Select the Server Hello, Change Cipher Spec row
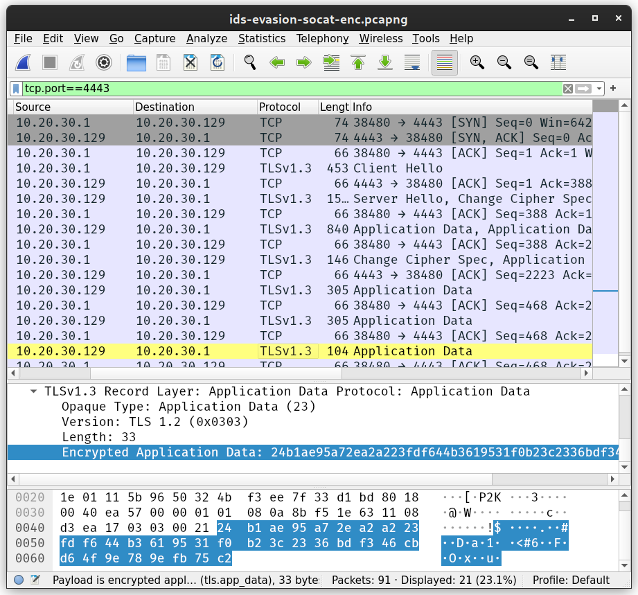Screen dimensions: 638x595 pyautogui.click(x=300, y=199)
